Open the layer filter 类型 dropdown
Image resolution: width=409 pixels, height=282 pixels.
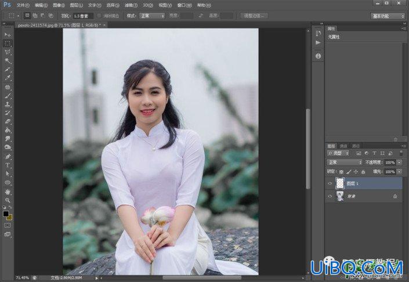tap(338, 153)
